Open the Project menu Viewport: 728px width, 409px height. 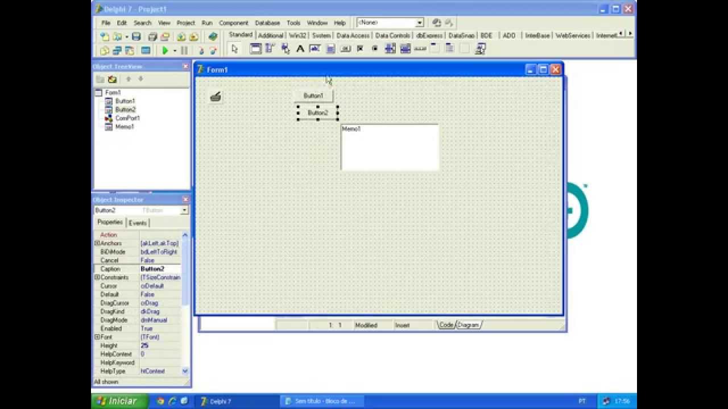tap(185, 23)
